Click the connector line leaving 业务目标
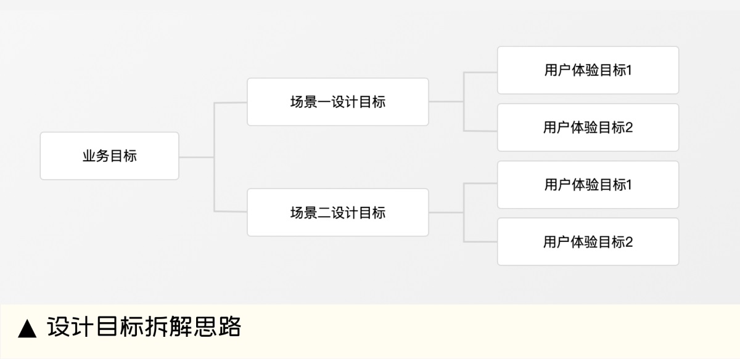The height and width of the screenshot is (359, 740). [x=195, y=157]
